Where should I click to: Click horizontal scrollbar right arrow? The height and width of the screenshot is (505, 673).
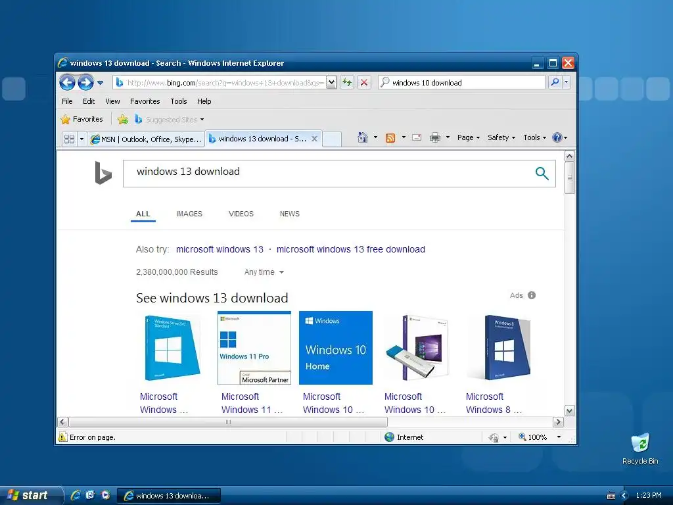(558, 422)
